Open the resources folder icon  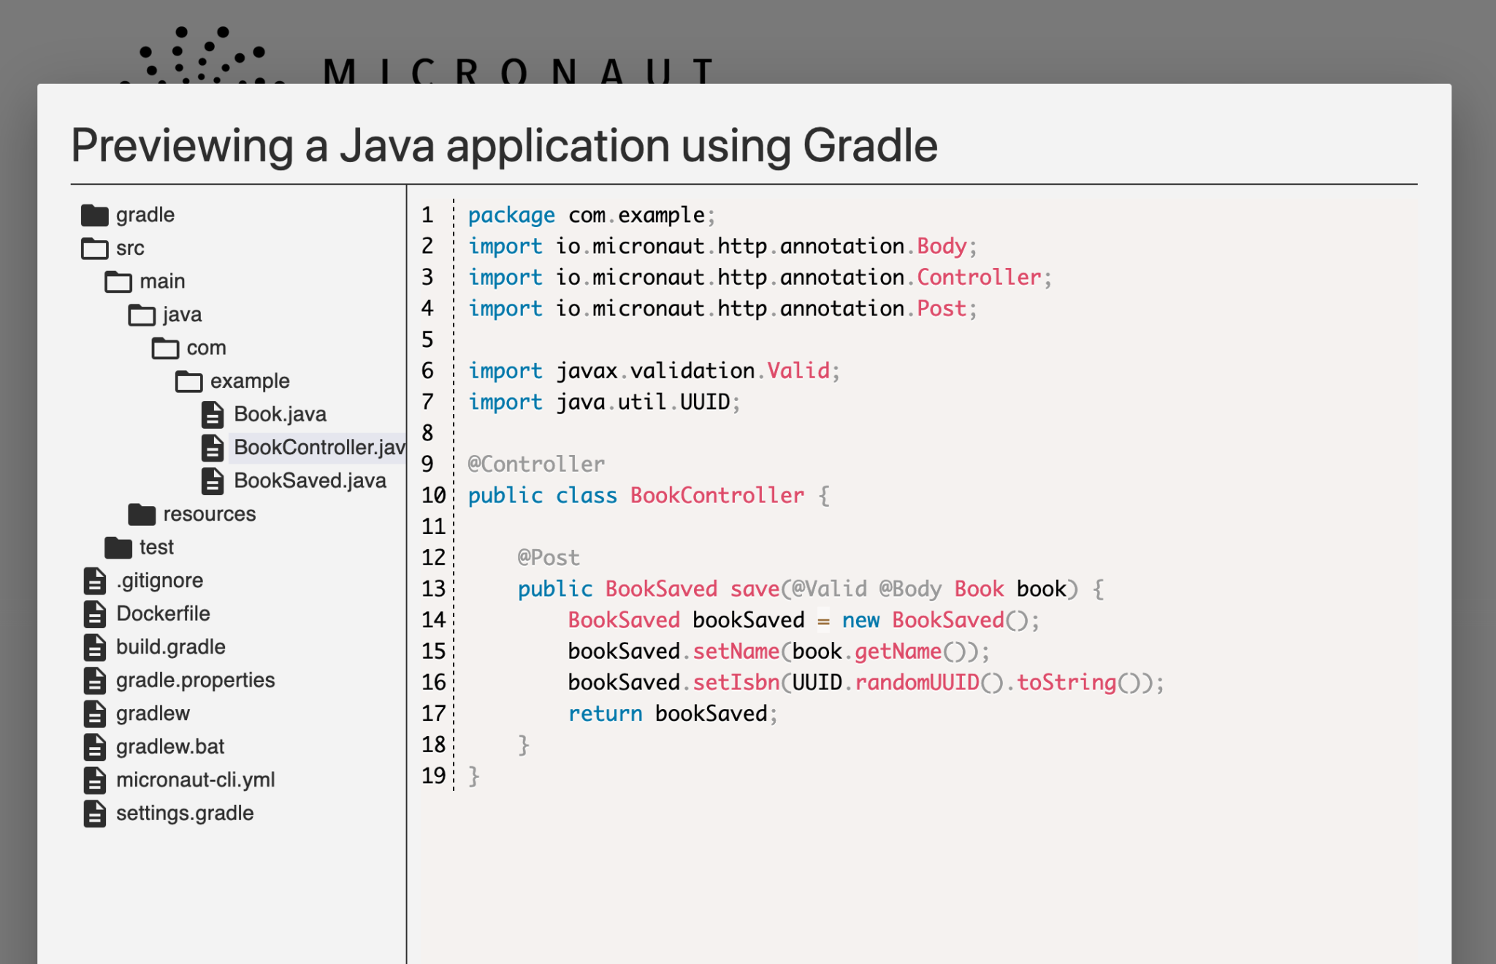click(x=142, y=514)
